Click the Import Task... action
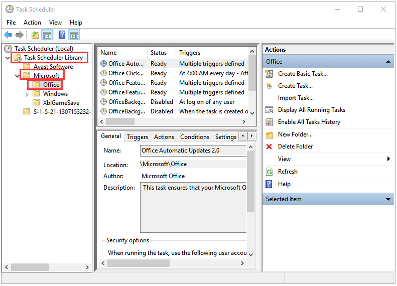The width and height of the screenshot is (397, 286). [x=296, y=98]
